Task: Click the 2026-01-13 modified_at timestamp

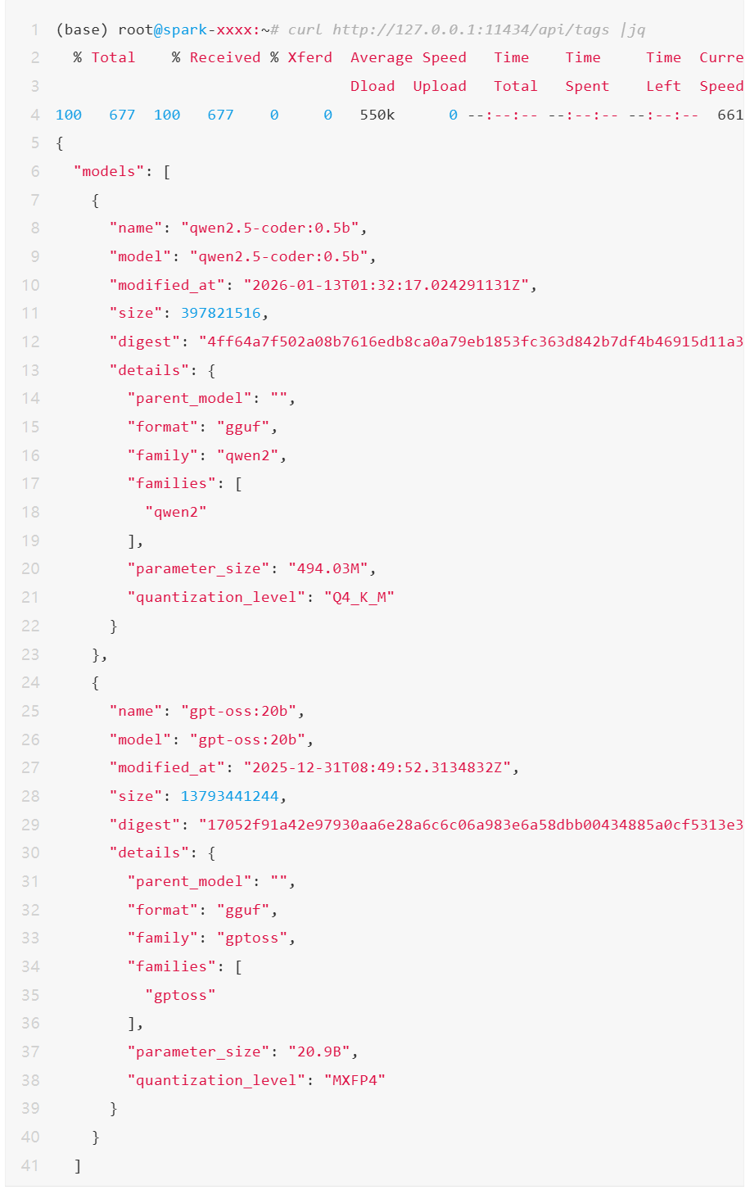Action: pyautogui.click(x=390, y=285)
